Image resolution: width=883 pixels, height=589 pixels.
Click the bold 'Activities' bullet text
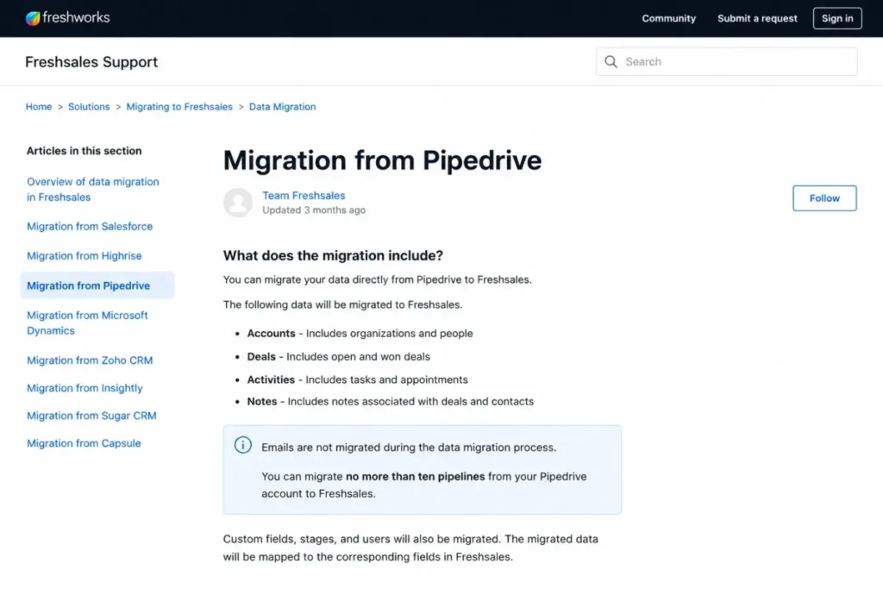(271, 379)
